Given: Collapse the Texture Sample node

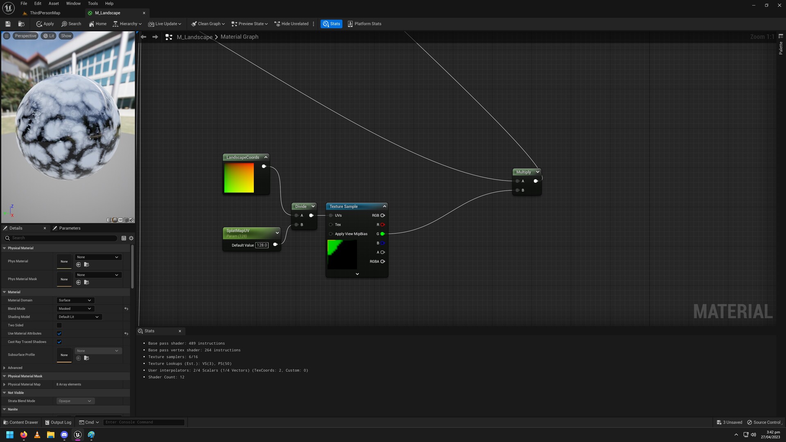Looking at the screenshot, I should [x=384, y=206].
